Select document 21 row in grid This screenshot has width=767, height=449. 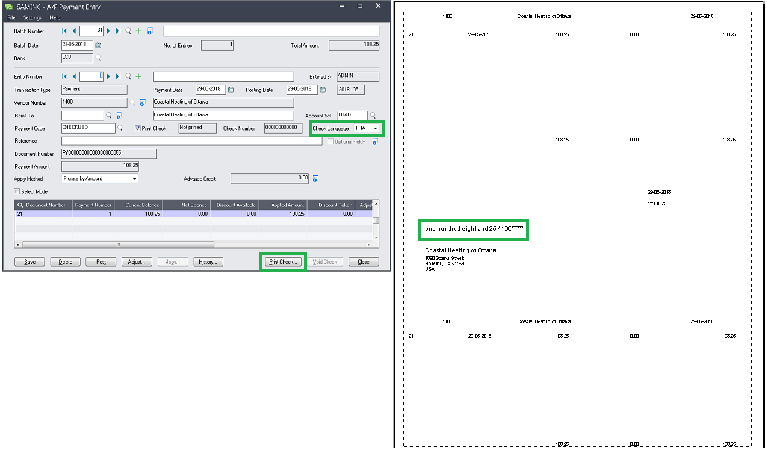coord(193,214)
